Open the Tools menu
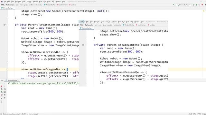This screenshot has height=115, width=206. pos(49,2)
